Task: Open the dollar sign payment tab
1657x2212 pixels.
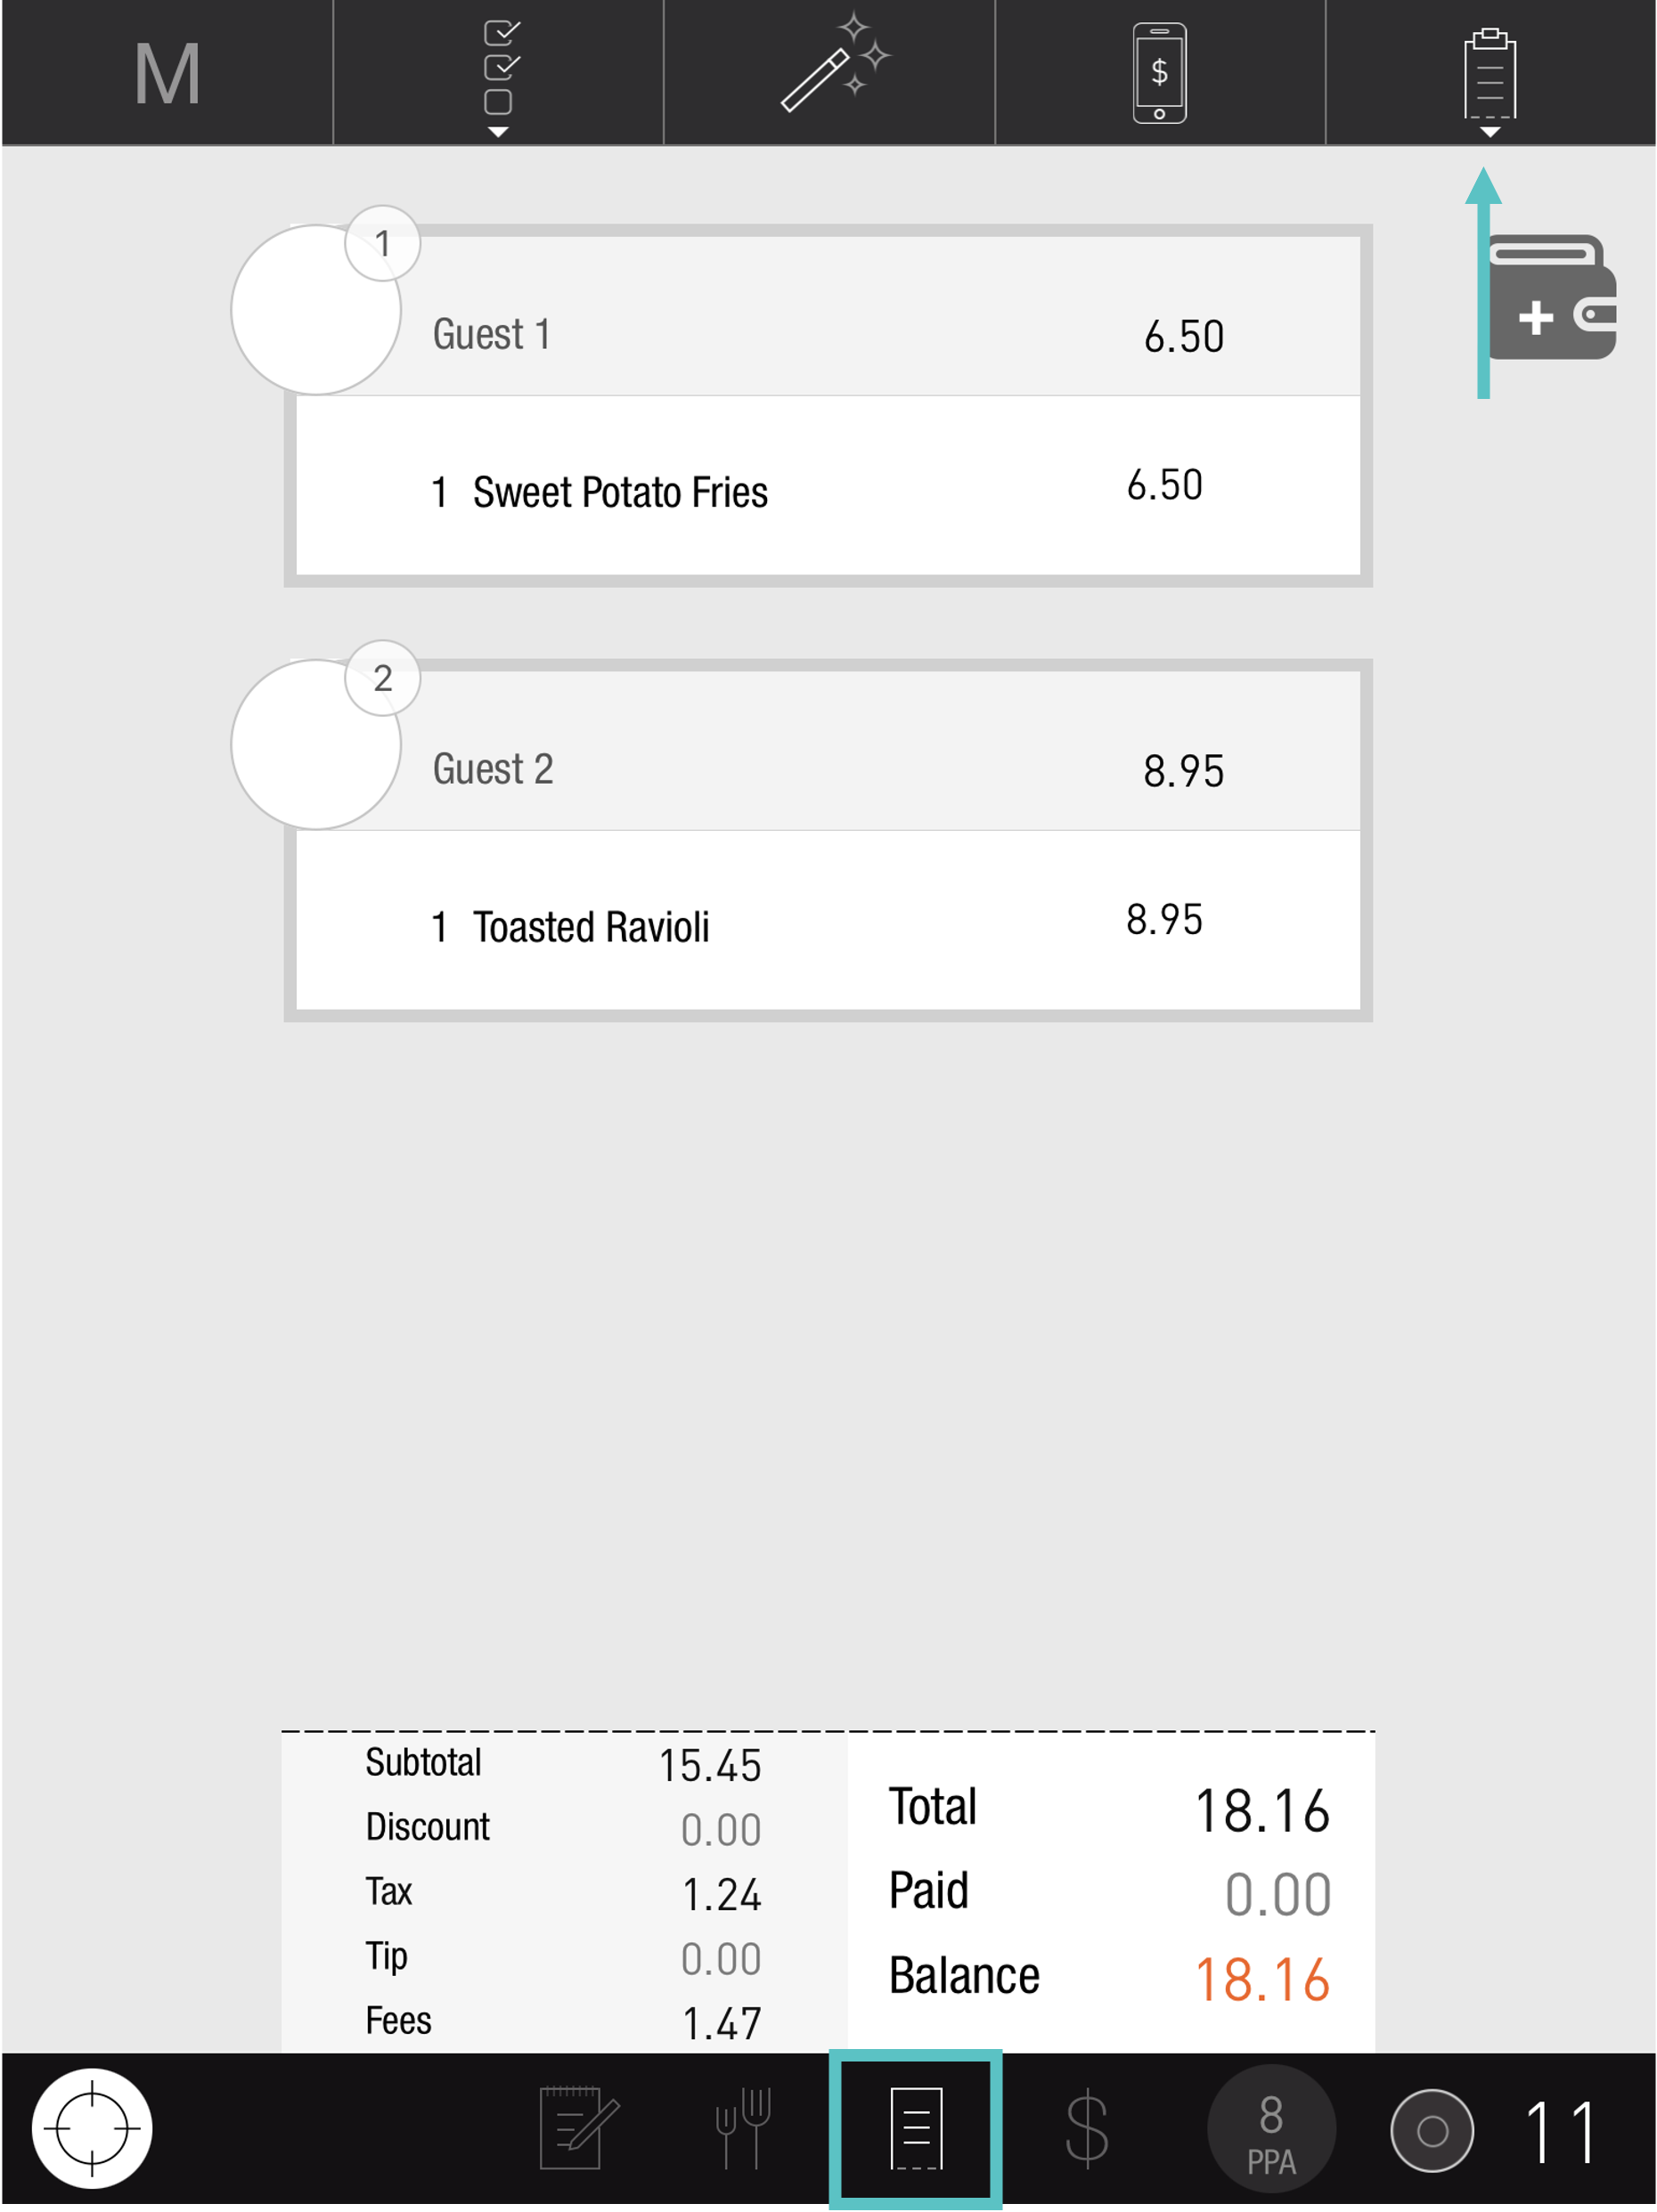Action: [1087, 2128]
